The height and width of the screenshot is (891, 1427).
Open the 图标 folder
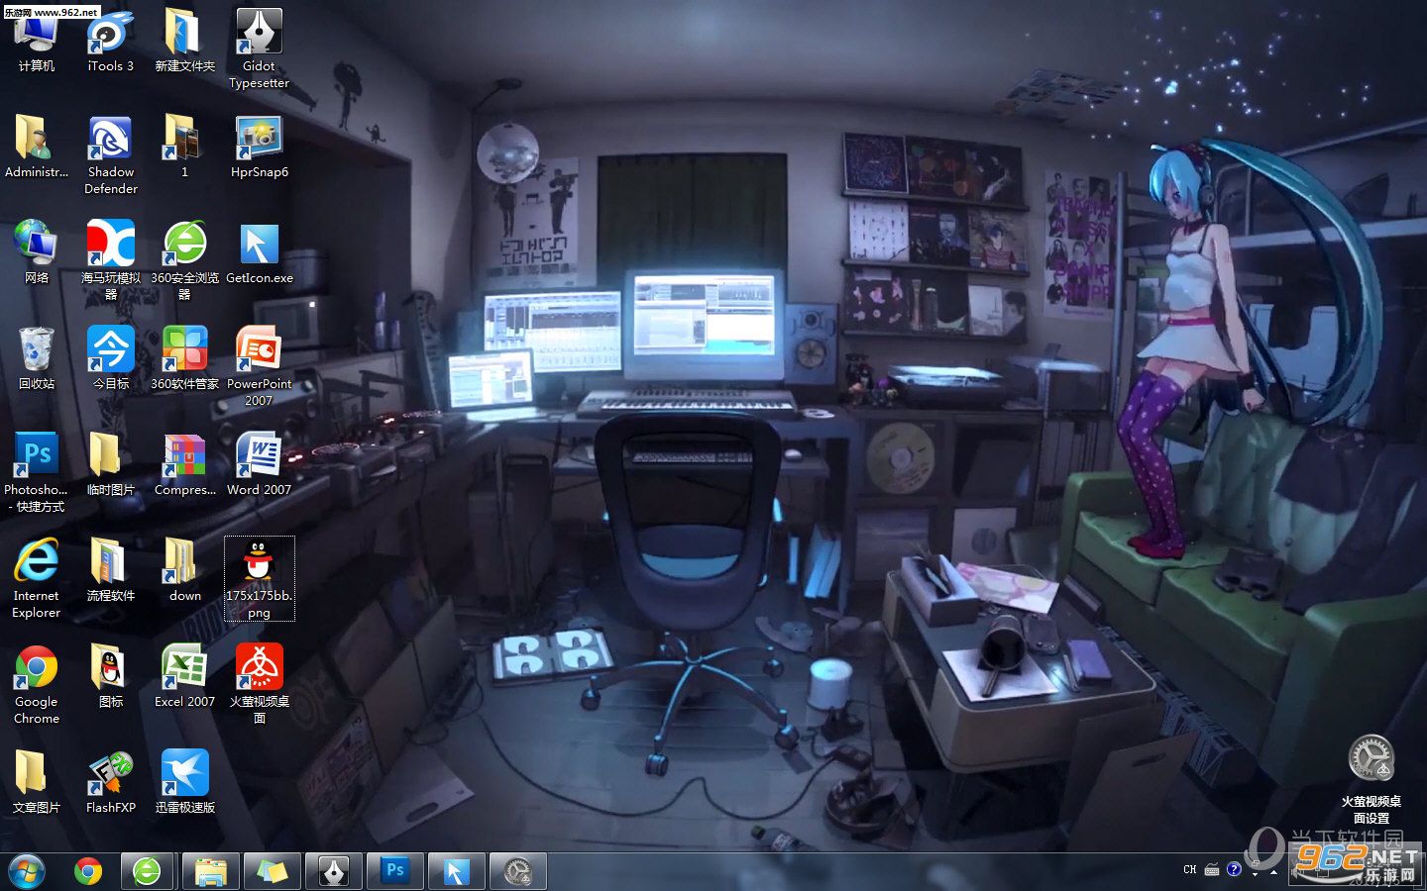pos(110,676)
